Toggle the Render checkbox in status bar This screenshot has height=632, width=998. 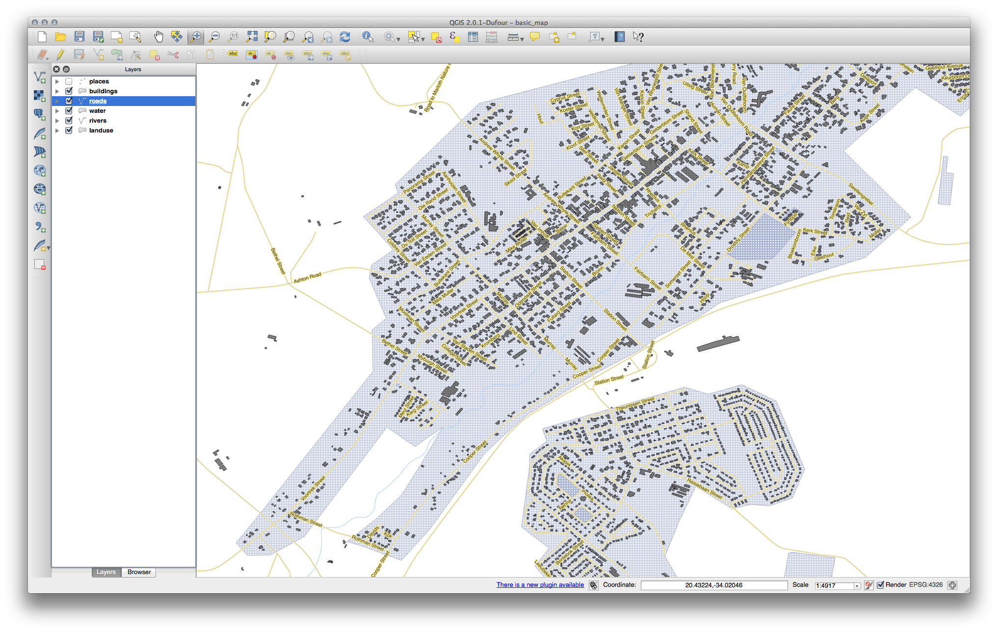(x=880, y=585)
